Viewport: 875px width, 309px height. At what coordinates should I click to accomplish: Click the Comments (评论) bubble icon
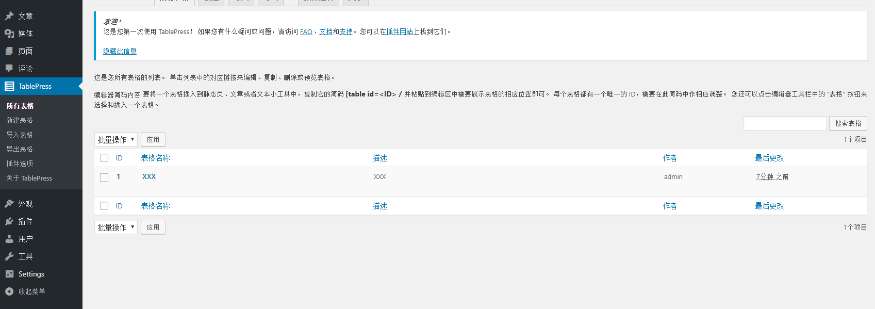click(x=9, y=69)
